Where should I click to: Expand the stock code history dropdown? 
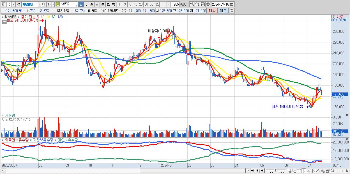click(x=39, y=4)
